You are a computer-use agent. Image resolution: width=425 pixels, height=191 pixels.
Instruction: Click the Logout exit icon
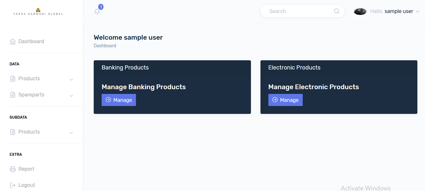(13, 185)
